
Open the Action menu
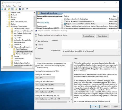pyautogui.click(x=8, y=6)
